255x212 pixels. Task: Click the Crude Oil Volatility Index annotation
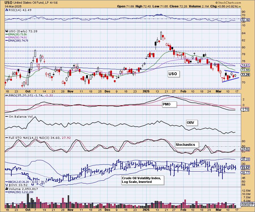pos(143,180)
